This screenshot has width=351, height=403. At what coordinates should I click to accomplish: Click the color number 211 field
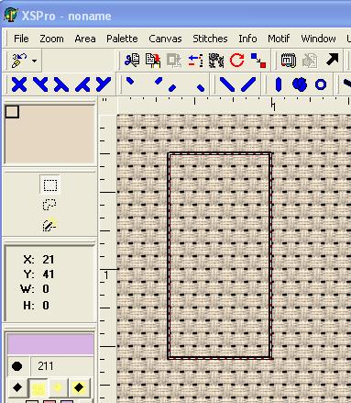(62, 366)
